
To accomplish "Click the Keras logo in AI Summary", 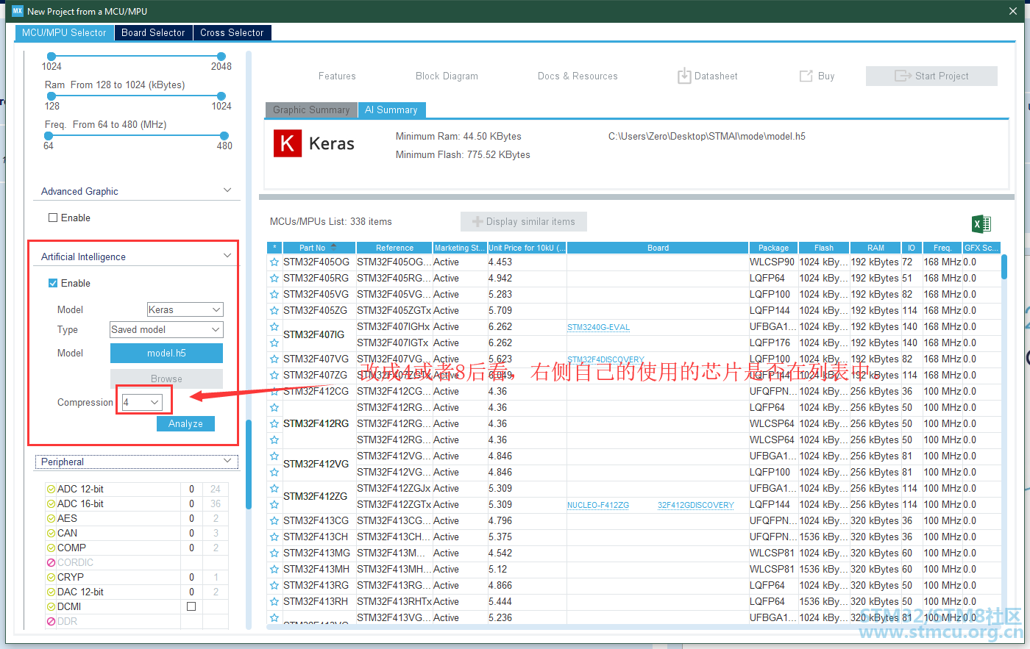I will tap(288, 143).
